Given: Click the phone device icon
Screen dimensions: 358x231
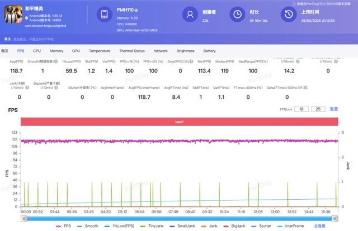Looking at the screenshot, I should click(x=105, y=15).
